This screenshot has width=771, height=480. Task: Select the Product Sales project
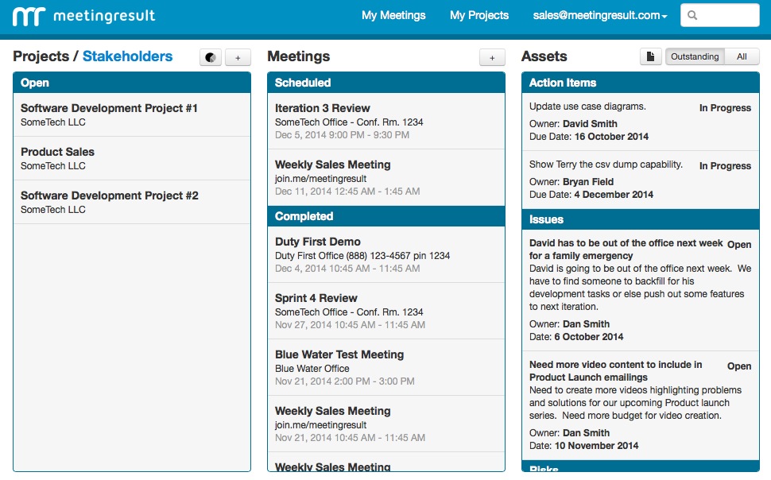coord(132,158)
